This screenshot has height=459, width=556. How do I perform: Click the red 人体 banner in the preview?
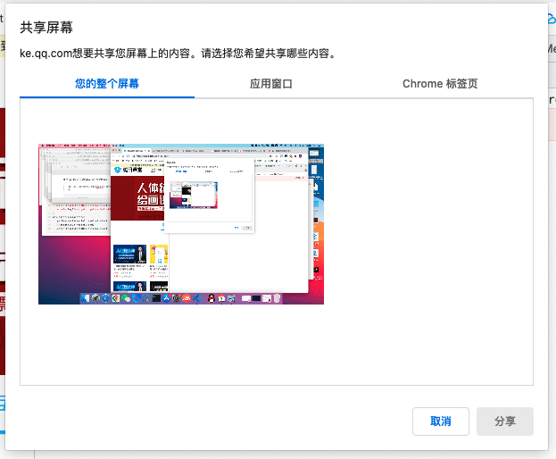point(137,198)
